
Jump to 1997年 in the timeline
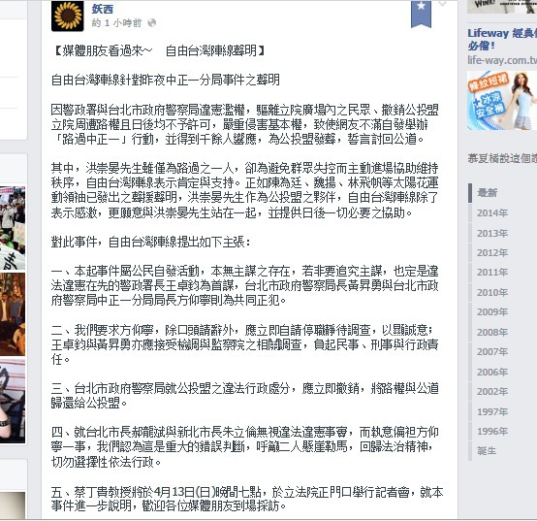pos(492,411)
